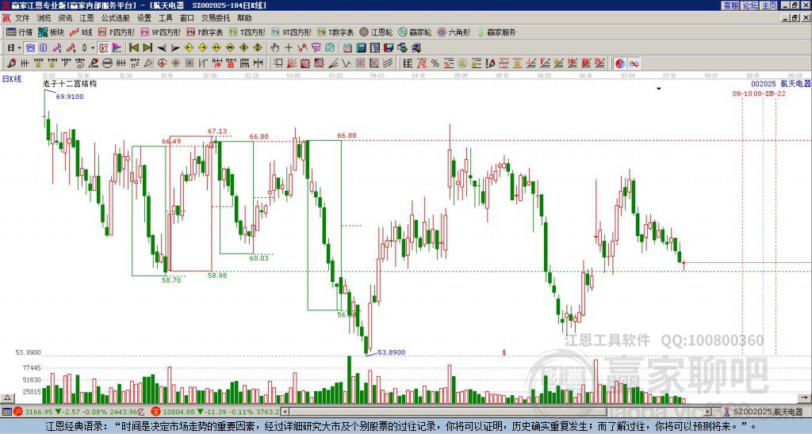Screen dimensions: 812x434
Task: Click the colorful triangle flag icon
Action: pyautogui.click(x=117, y=48)
